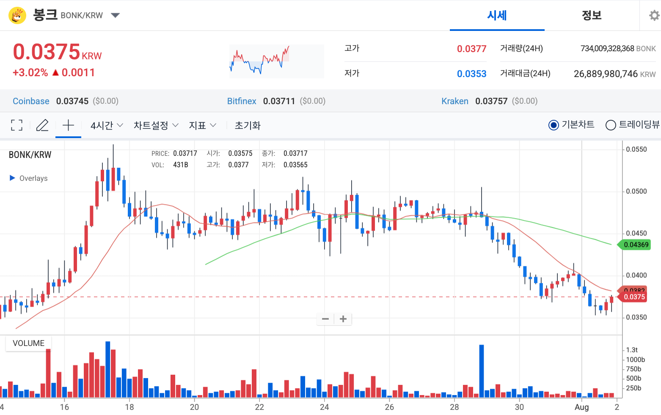Expand the Overlays disclosure triangle
661x415 pixels.
[12, 178]
